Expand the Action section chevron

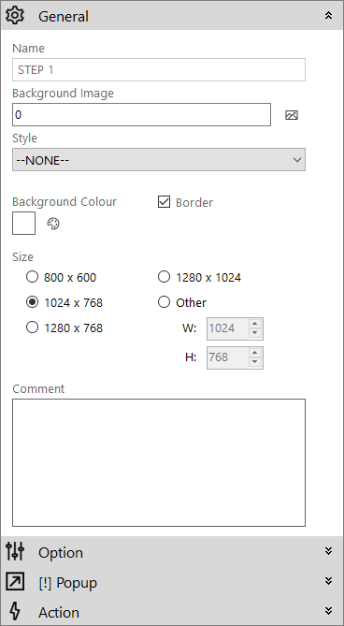click(328, 611)
